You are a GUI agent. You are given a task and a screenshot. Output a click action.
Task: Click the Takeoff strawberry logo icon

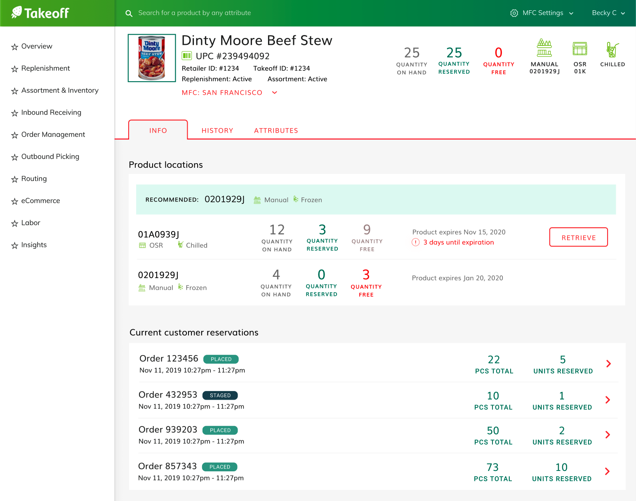[x=16, y=12]
